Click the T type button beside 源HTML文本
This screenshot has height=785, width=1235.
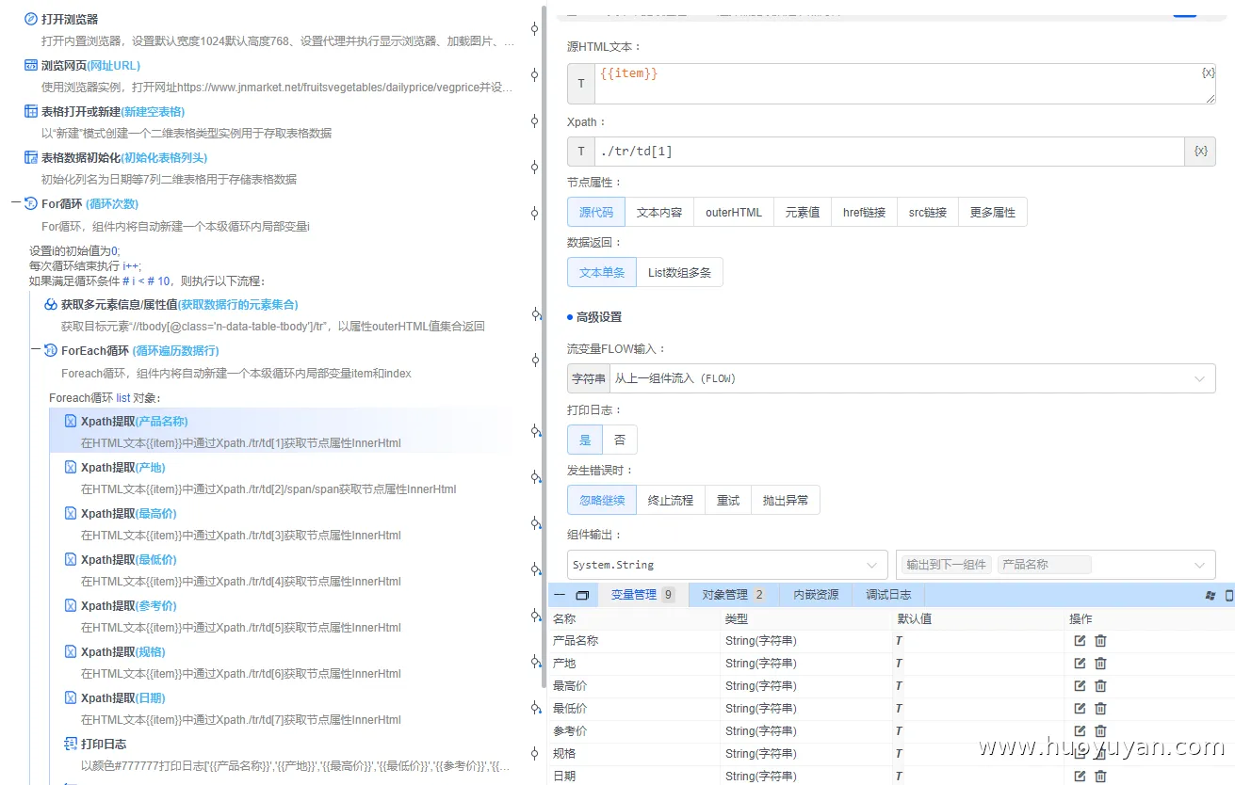click(x=580, y=84)
